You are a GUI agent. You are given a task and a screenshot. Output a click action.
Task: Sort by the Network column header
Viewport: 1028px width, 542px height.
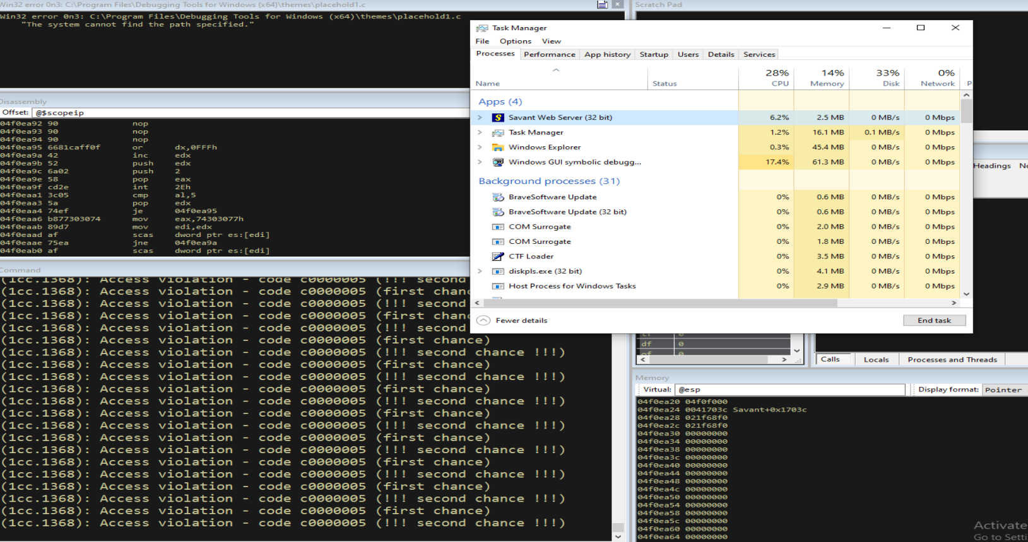pos(931,78)
